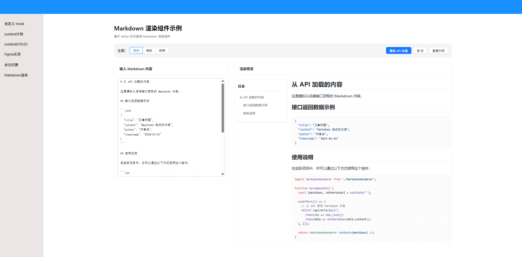The height and width of the screenshot is (257, 522).
Task: Click the rendered heading 接口返回数据示例
Action: click(x=313, y=107)
